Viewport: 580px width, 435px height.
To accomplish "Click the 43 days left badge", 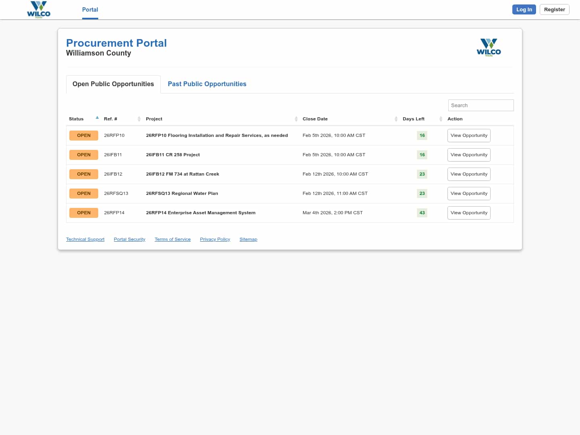I will 422,213.
